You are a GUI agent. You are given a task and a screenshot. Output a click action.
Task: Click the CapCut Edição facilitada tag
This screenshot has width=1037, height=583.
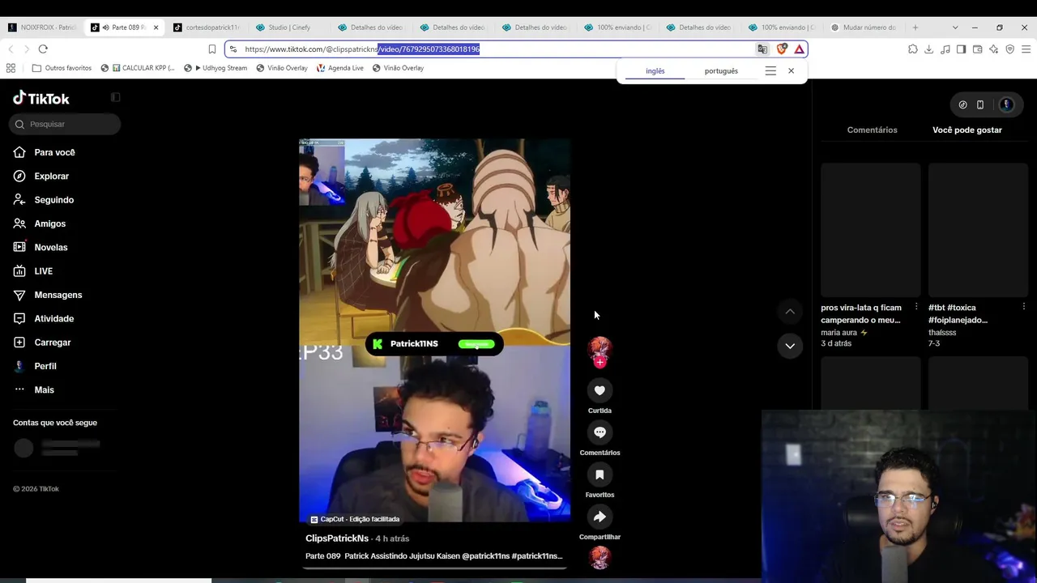click(355, 519)
